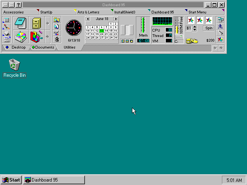The height and width of the screenshot is (185, 247).
Task: Decrease the $1 bet with down arrow
Action: (x=195, y=30)
